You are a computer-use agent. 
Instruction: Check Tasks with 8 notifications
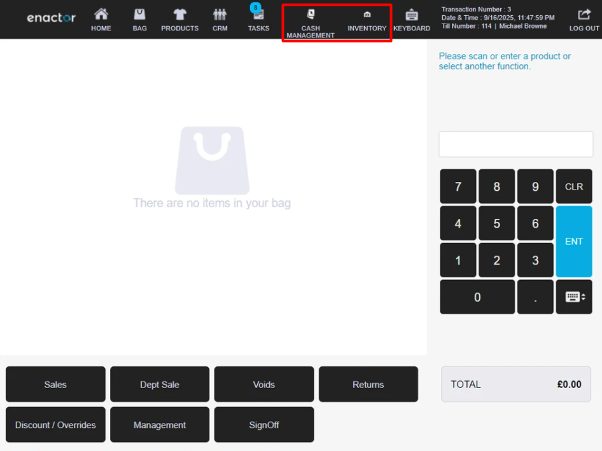(x=258, y=18)
